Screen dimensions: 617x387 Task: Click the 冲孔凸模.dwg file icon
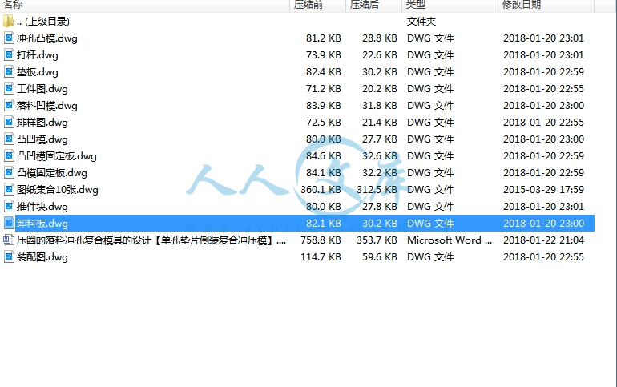pyautogui.click(x=9, y=38)
